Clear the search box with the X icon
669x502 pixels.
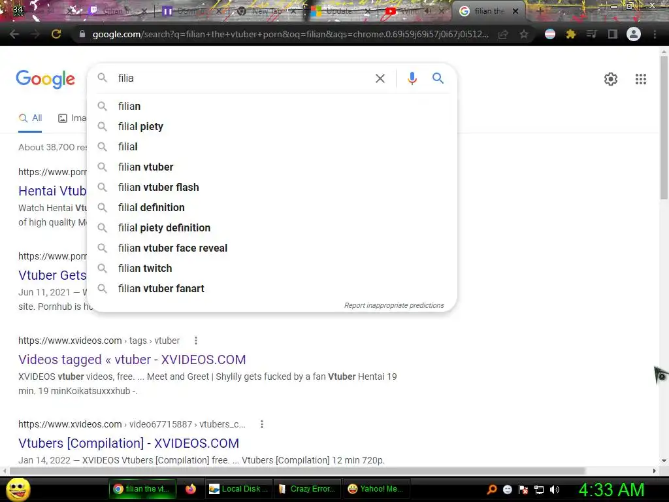click(x=380, y=78)
